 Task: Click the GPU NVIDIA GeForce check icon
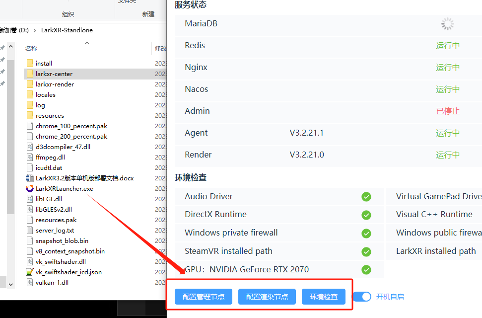tap(366, 270)
